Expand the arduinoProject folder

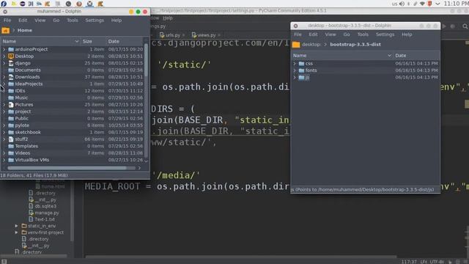4,49
